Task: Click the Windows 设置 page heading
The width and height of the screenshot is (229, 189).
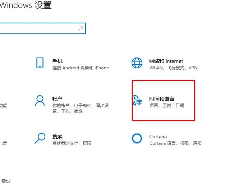Action: click(x=26, y=5)
